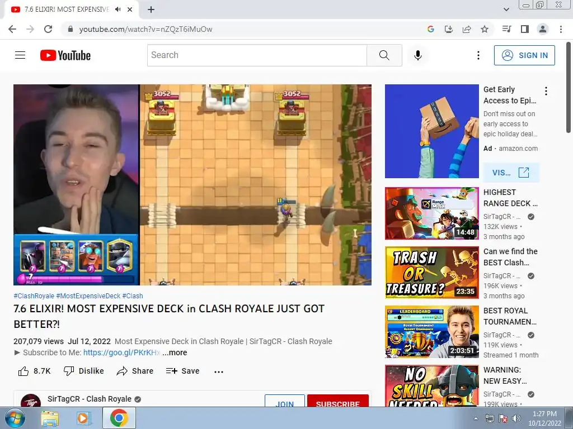This screenshot has height=429, width=573.
Task: Open a new browser tab
Action: click(151, 9)
